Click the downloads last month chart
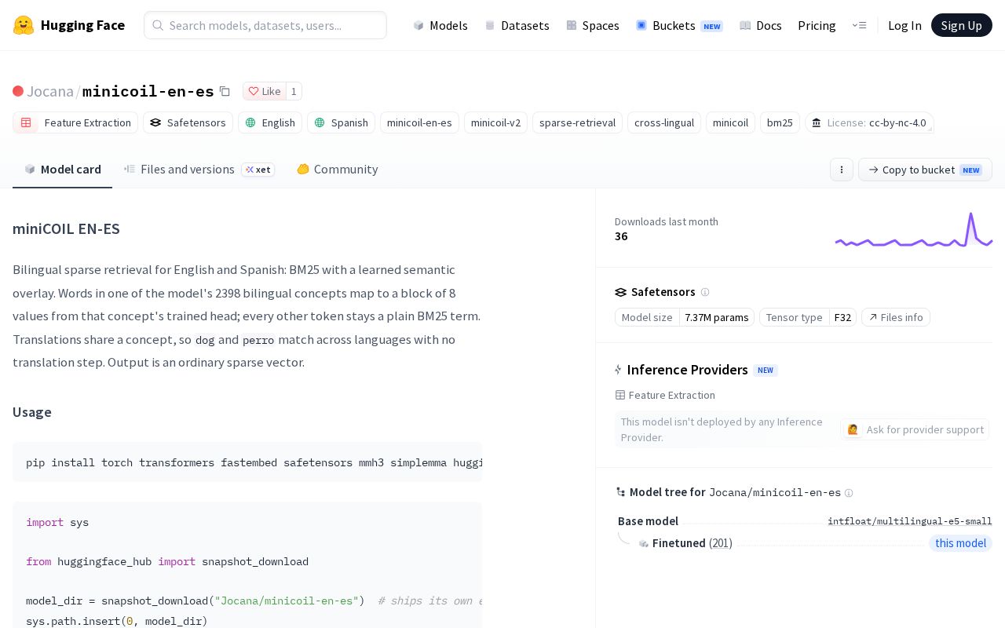The height and width of the screenshot is (628, 1005). (914, 230)
